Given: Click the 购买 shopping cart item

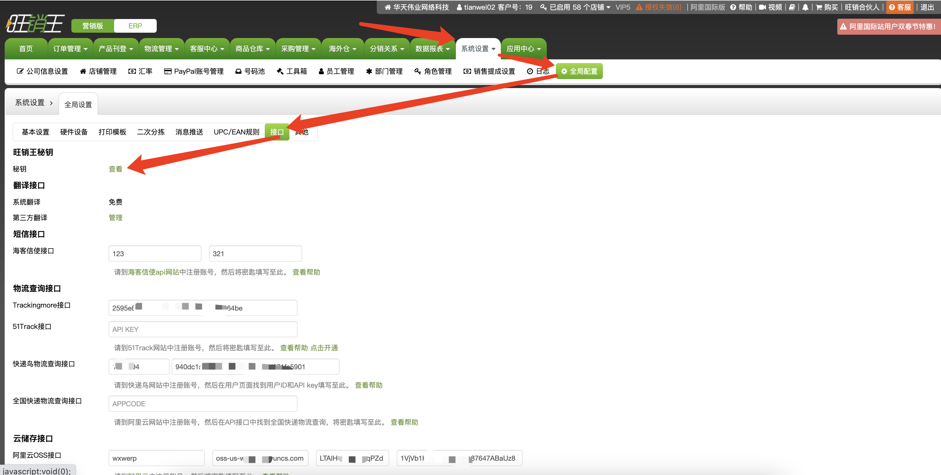Looking at the screenshot, I should [827, 7].
